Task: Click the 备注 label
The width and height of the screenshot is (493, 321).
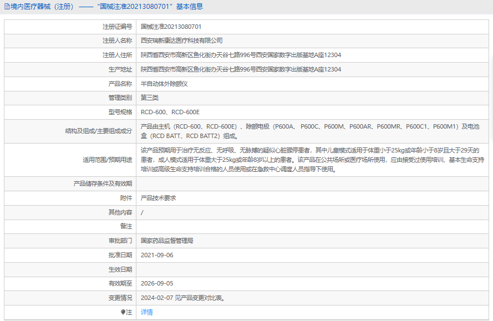Action: [x=126, y=226]
